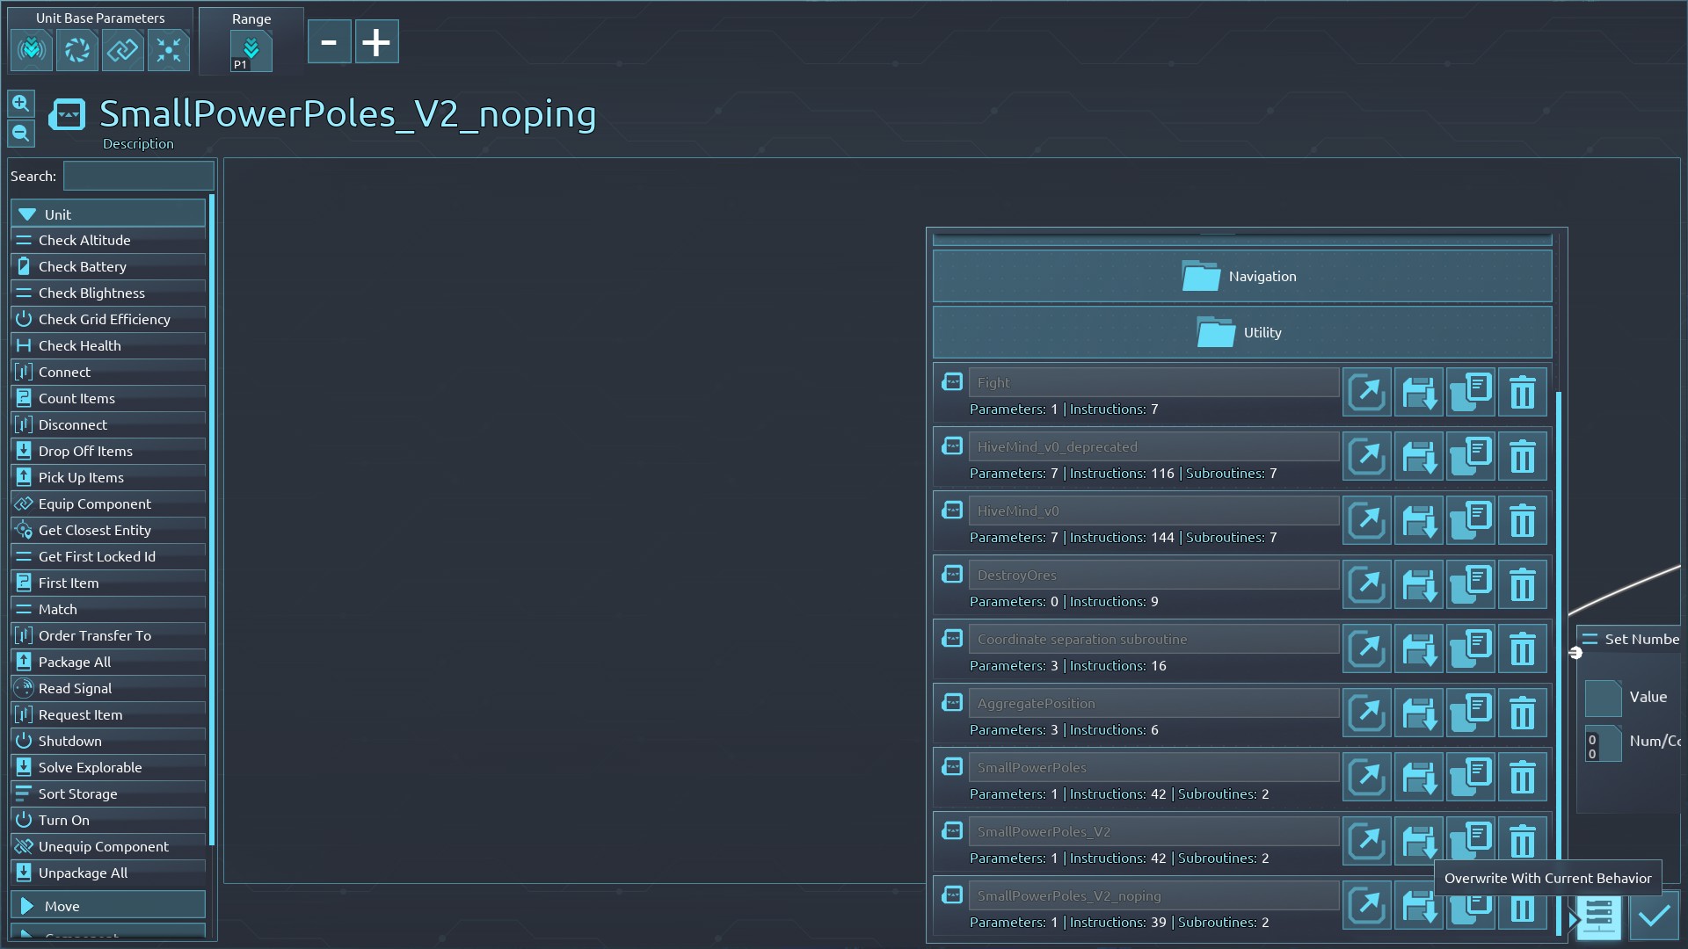Copy the DestroyOres behavior to clipboard
This screenshot has height=949, width=1688.
(1471, 584)
